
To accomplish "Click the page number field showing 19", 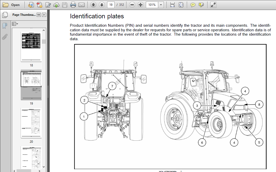I will pyautogui.click(x=111, y=5).
